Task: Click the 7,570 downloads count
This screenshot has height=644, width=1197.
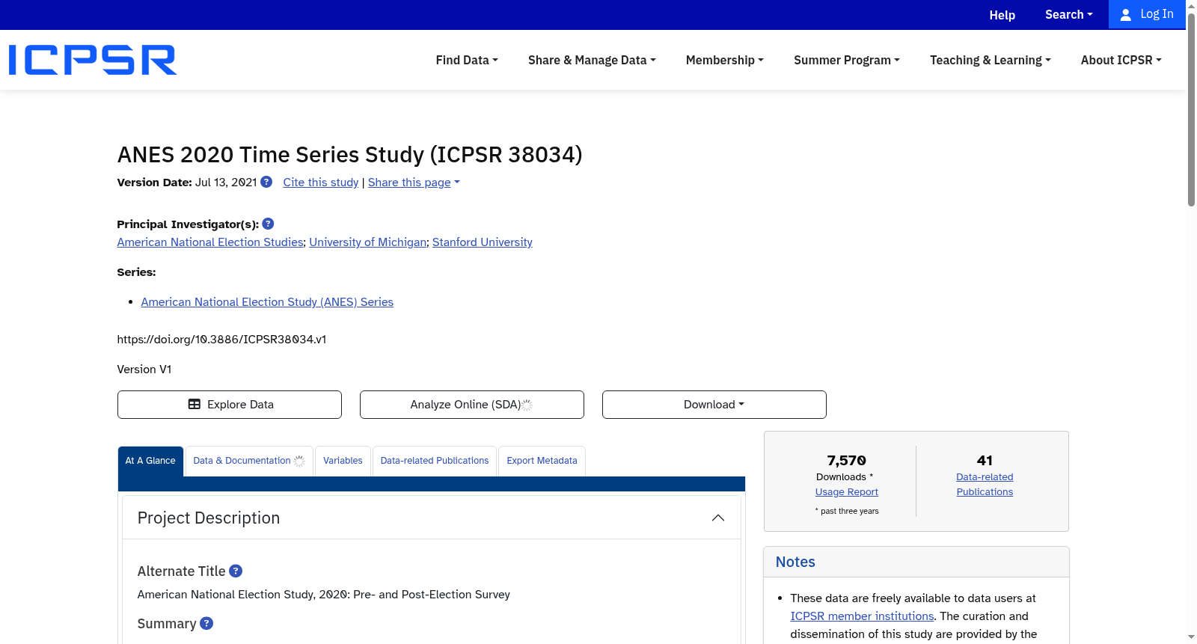Action: pos(847,461)
